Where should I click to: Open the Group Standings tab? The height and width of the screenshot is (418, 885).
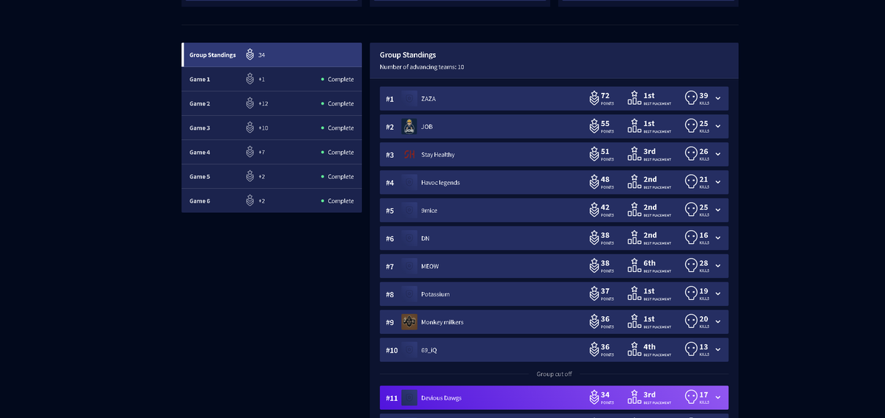coord(271,55)
